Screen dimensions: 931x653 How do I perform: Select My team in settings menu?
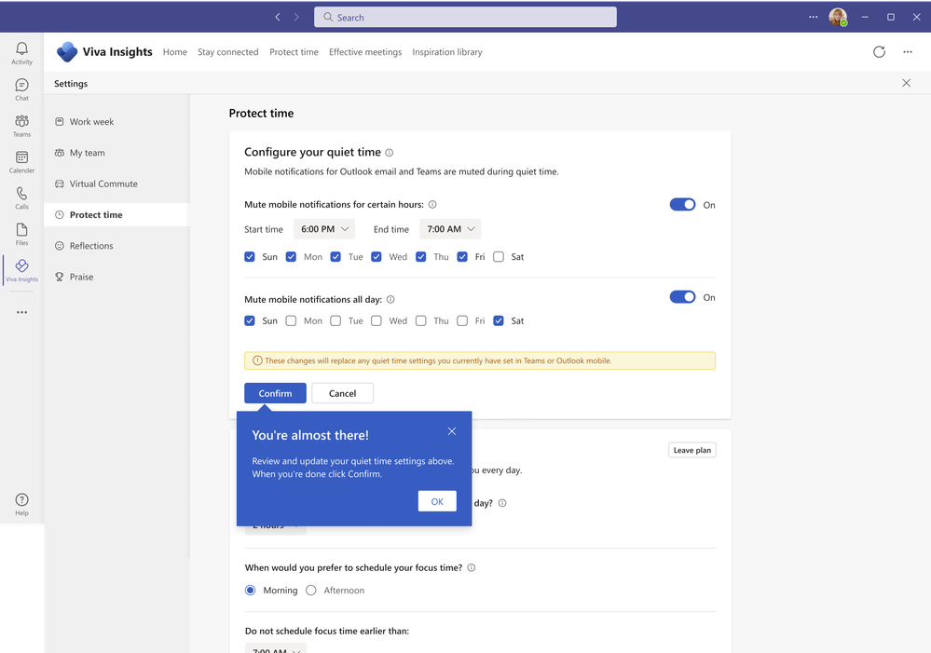116,153
